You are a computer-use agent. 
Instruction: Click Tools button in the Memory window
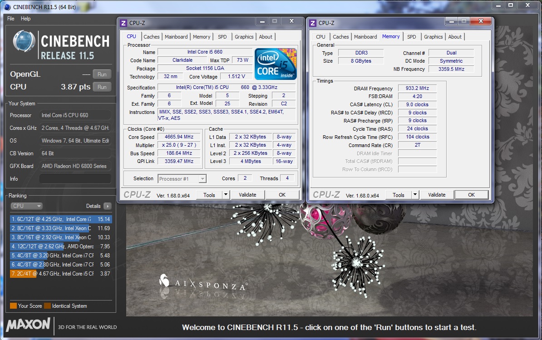(x=398, y=195)
